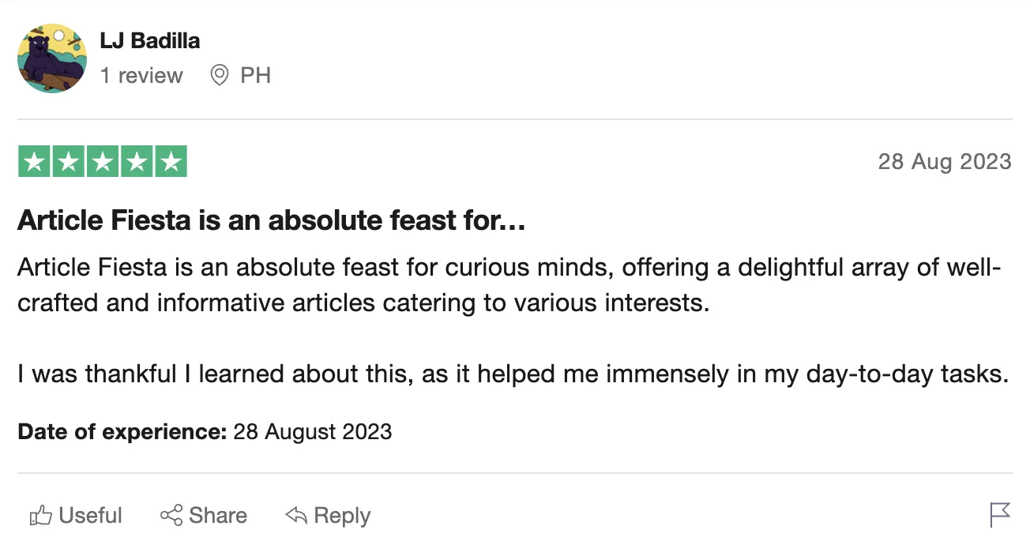Click the fifth green rating star

click(x=170, y=162)
